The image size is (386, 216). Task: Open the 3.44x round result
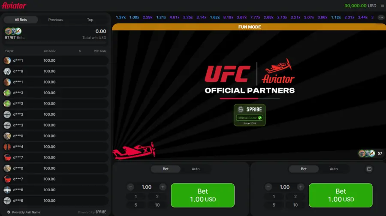pyautogui.click(x=362, y=18)
